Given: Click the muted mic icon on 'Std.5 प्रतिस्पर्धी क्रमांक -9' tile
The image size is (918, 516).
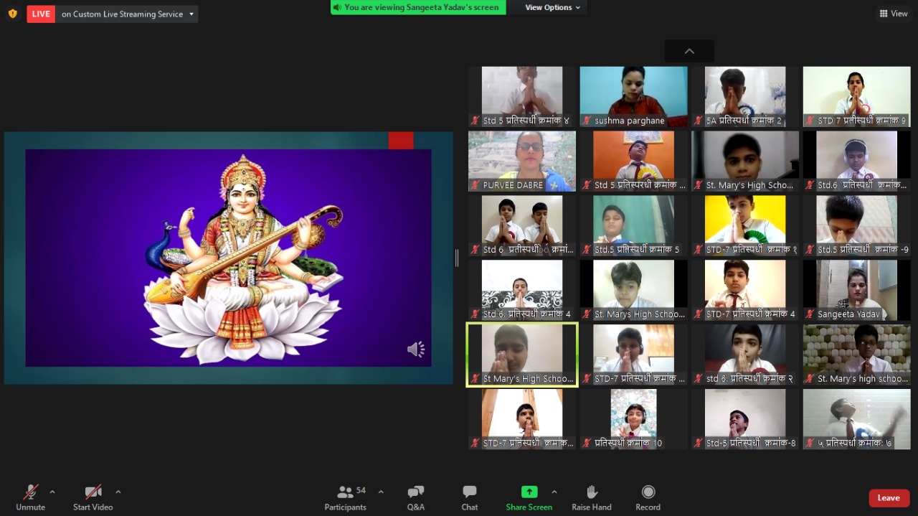Looking at the screenshot, I should point(810,250).
